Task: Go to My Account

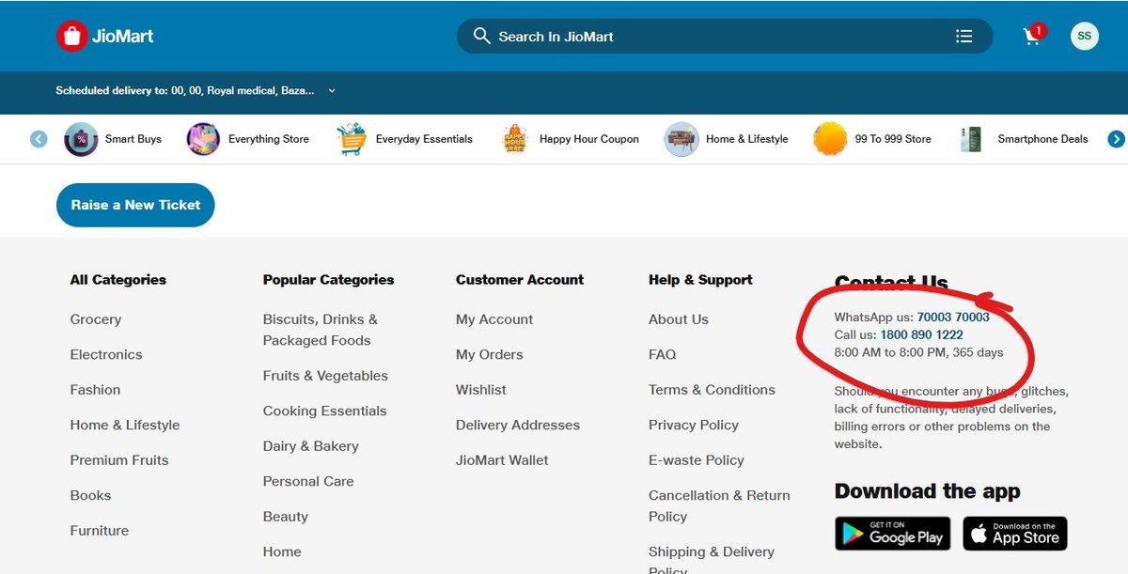Action: click(494, 319)
